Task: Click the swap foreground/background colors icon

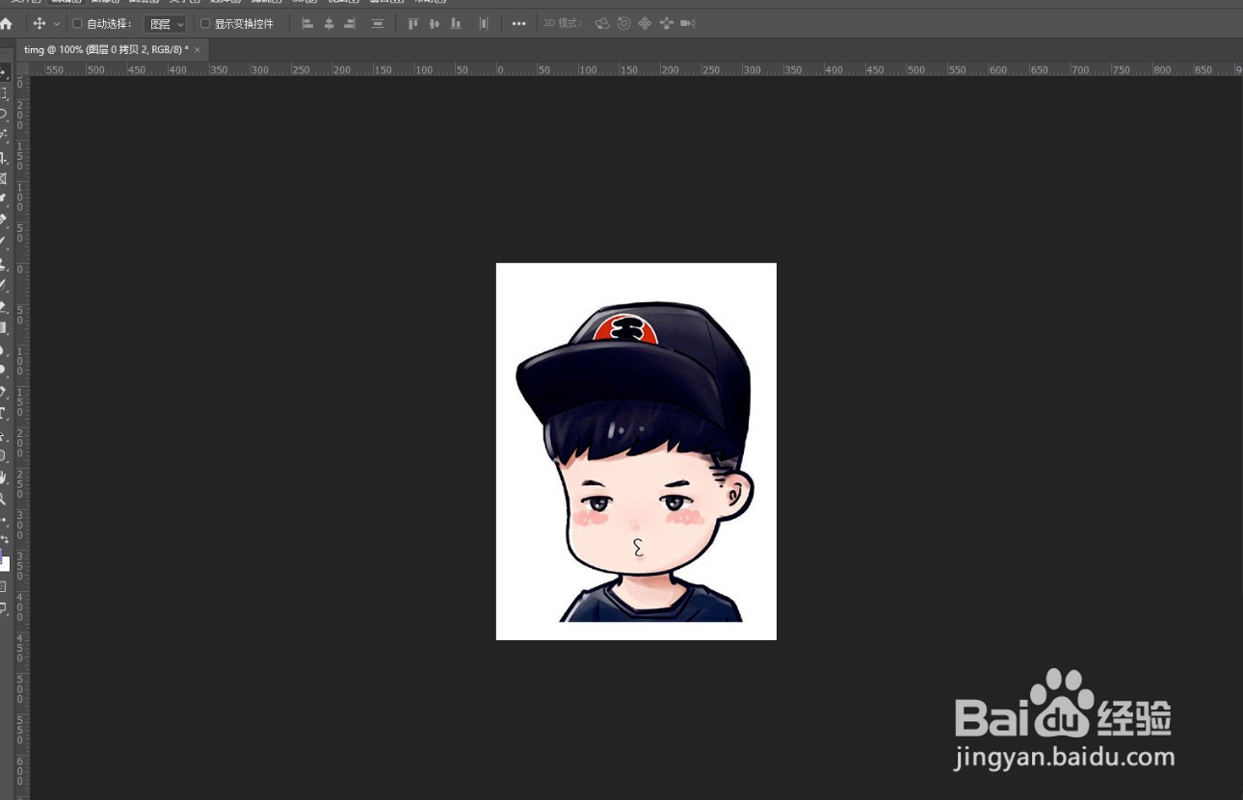Action: click(5, 541)
